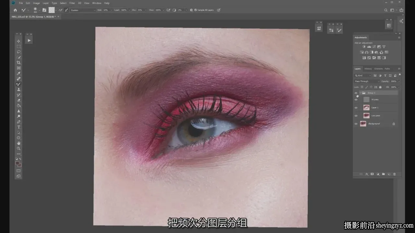Select the Crop tool

coord(18,62)
